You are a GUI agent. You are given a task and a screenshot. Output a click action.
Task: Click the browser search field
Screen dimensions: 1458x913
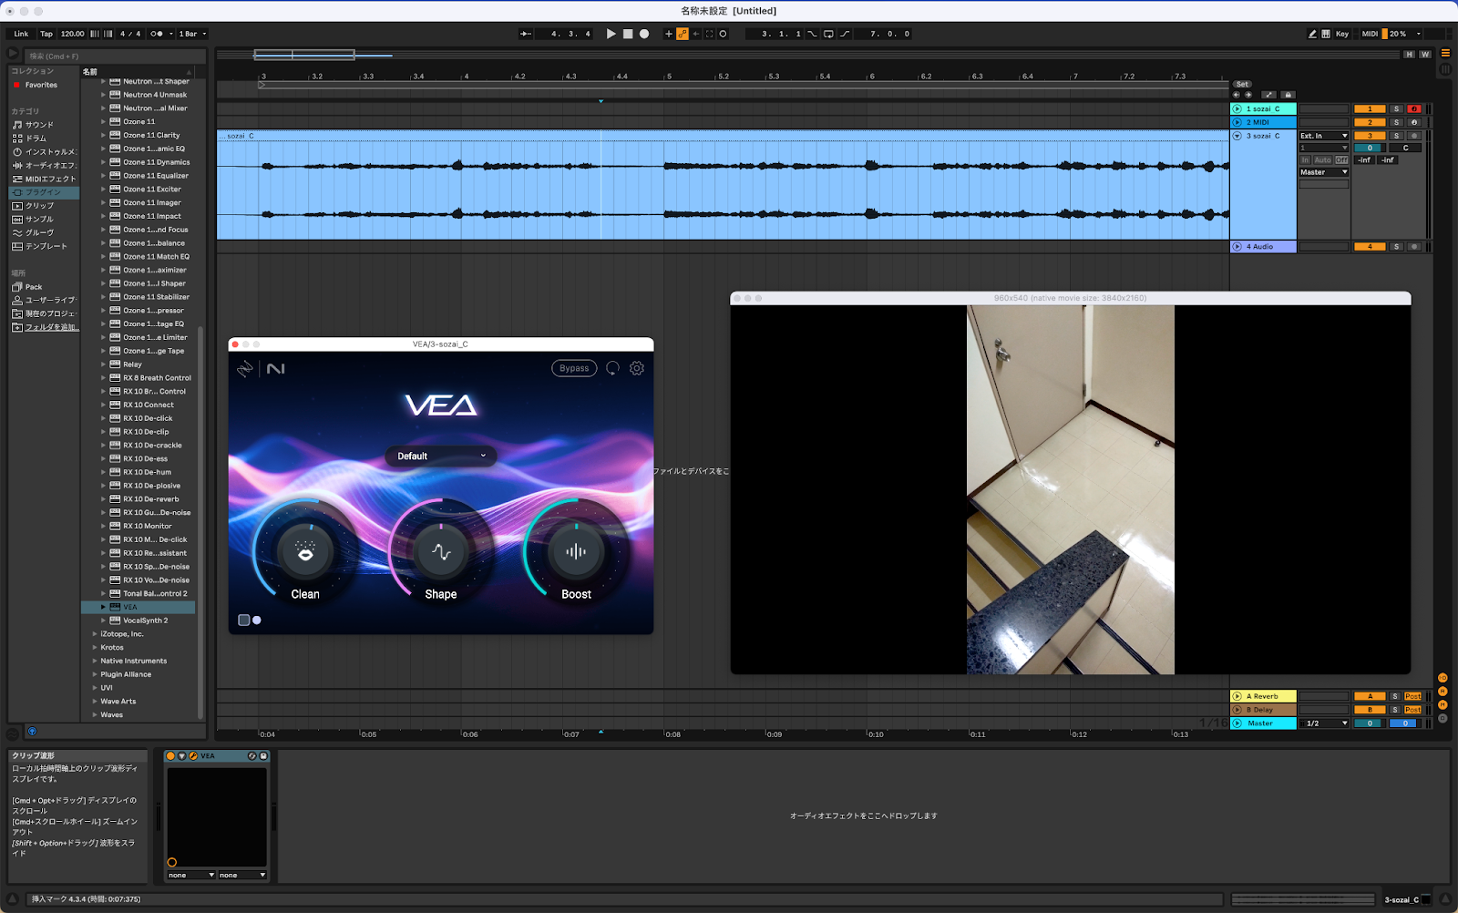point(114,56)
